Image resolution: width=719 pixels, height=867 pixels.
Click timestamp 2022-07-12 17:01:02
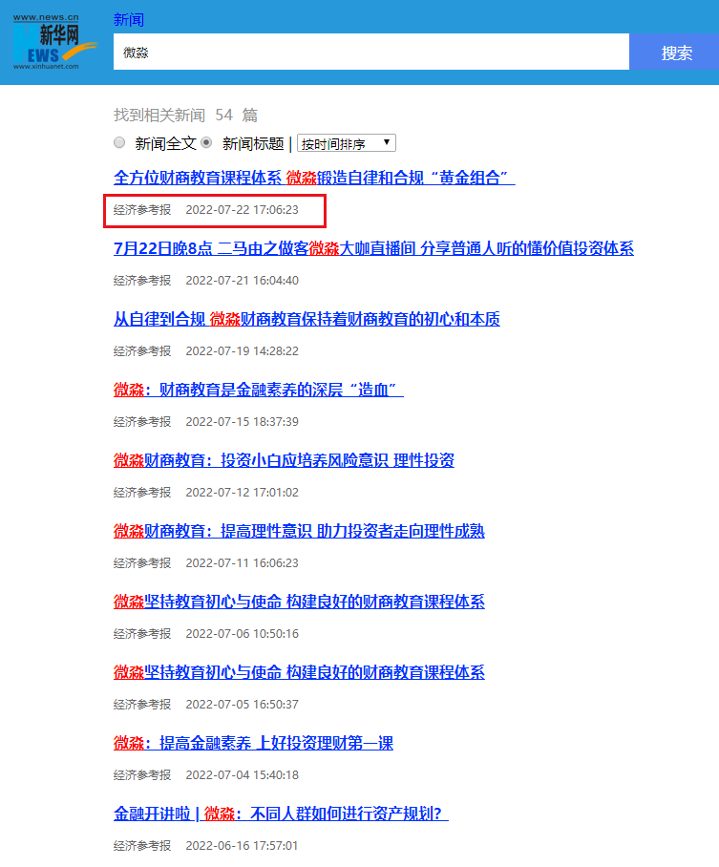pos(242,493)
